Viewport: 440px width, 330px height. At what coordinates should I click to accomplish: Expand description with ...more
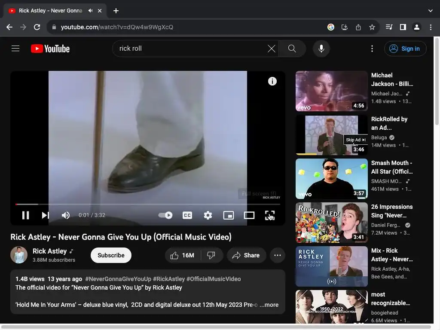(269, 305)
